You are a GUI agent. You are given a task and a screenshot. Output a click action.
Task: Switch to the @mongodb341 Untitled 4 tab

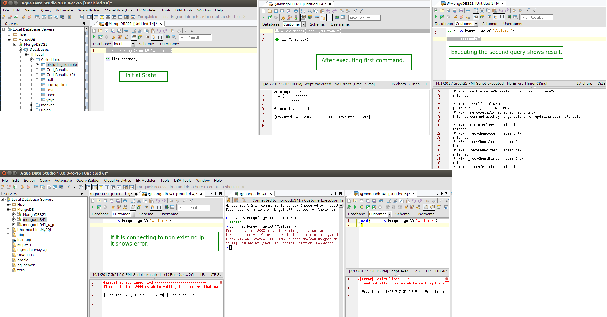tap(172, 194)
